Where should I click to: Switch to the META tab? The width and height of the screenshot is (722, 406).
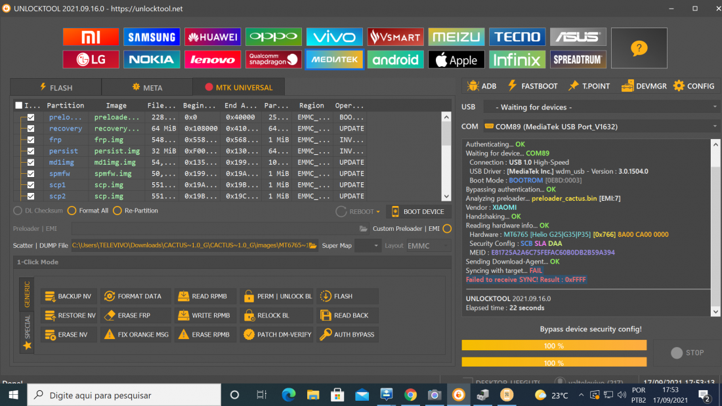pos(147,87)
